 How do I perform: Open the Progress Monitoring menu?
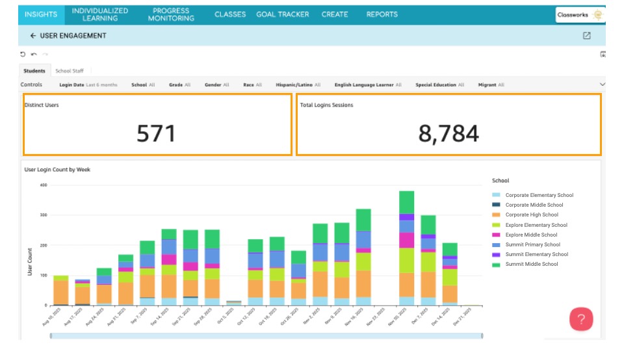point(171,15)
